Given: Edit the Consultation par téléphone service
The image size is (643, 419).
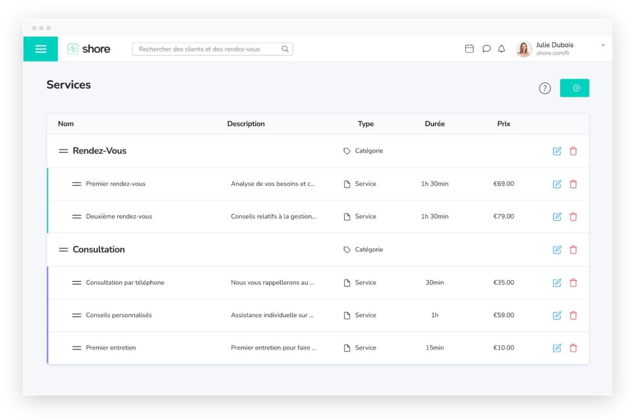Looking at the screenshot, I should point(557,283).
